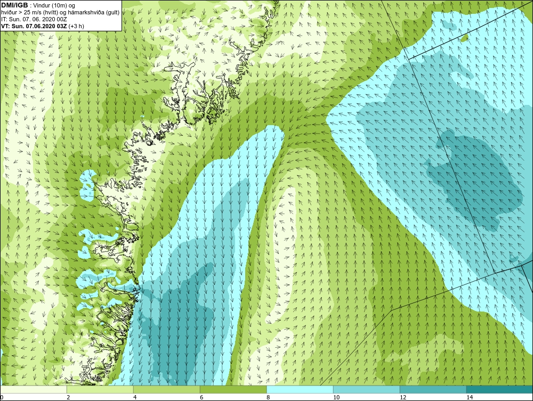Click the legend value label 4
Screen dimensions: 533x401
pyautogui.click(x=135, y=397)
